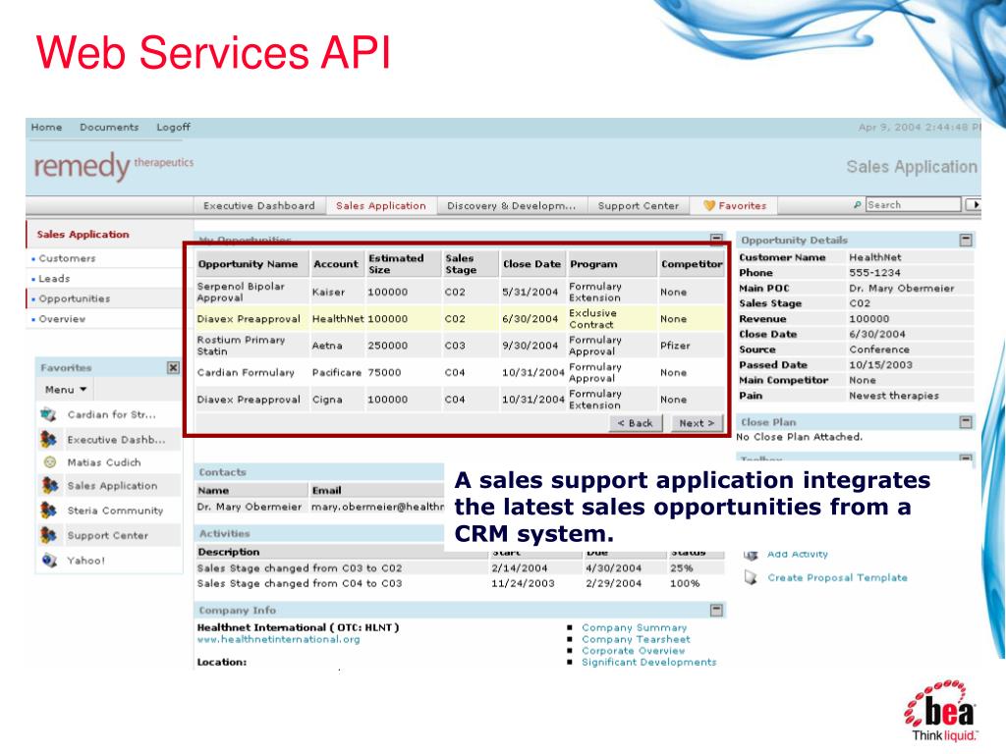Click in the Search input field
1006x754 pixels.
tap(913, 204)
